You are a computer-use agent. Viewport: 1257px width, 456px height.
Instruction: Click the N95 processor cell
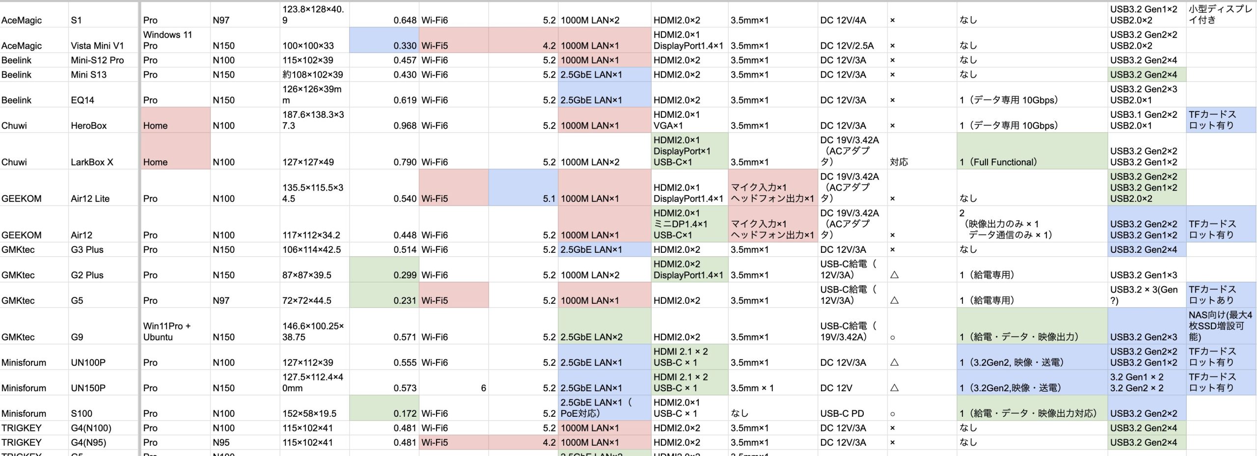click(x=221, y=442)
